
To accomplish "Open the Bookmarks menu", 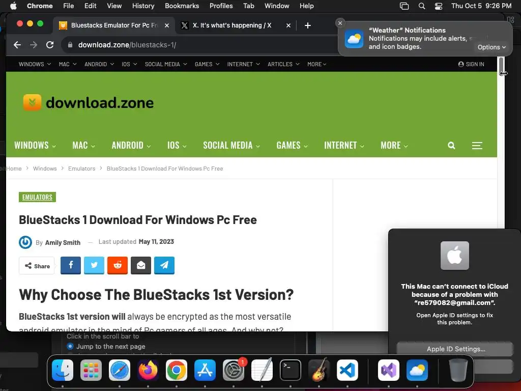I will pyautogui.click(x=182, y=6).
